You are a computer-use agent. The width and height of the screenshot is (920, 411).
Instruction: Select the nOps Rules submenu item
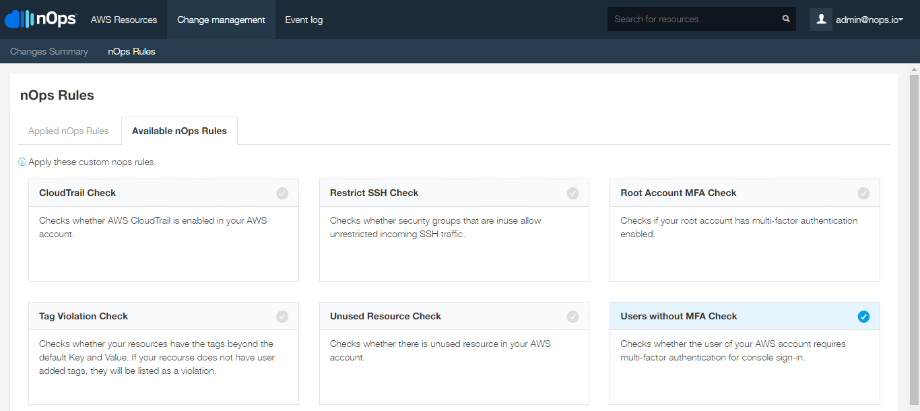pos(131,51)
